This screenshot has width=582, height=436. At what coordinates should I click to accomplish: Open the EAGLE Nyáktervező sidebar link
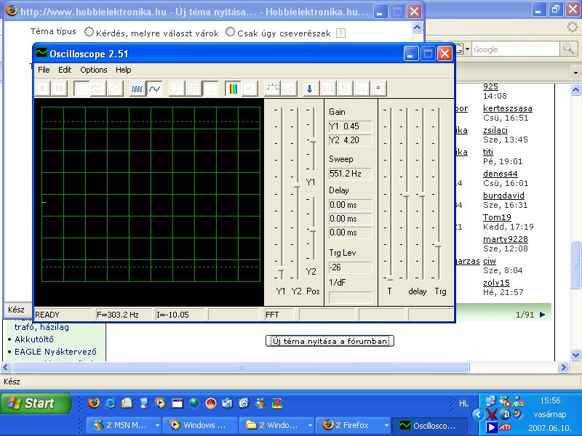coord(56,352)
